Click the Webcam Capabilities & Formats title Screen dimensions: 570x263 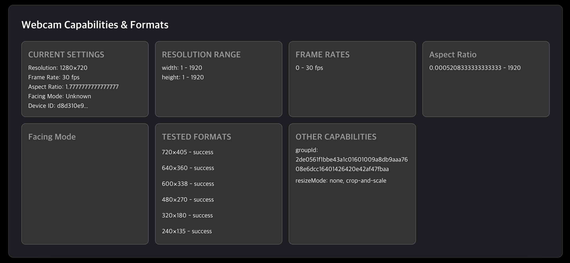tap(95, 25)
